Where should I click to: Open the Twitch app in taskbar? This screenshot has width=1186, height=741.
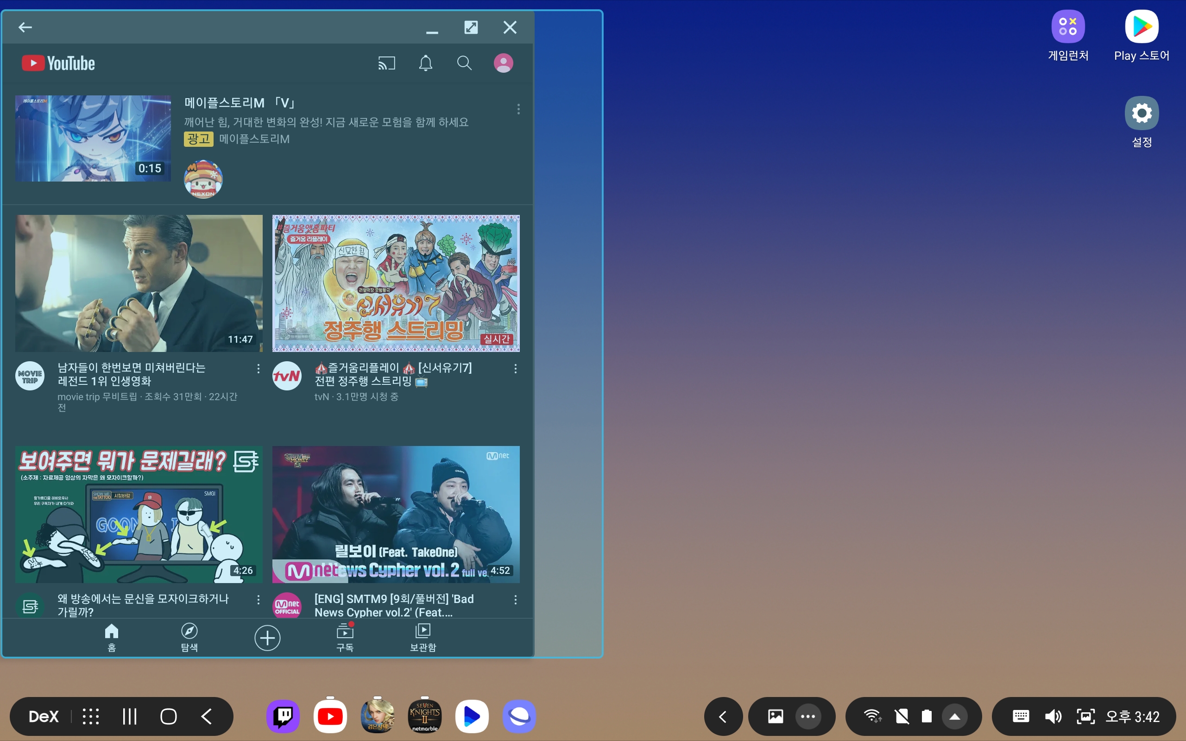[x=283, y=716]
